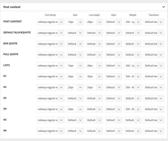Open Box Quote size dropdown

(75, 44)
